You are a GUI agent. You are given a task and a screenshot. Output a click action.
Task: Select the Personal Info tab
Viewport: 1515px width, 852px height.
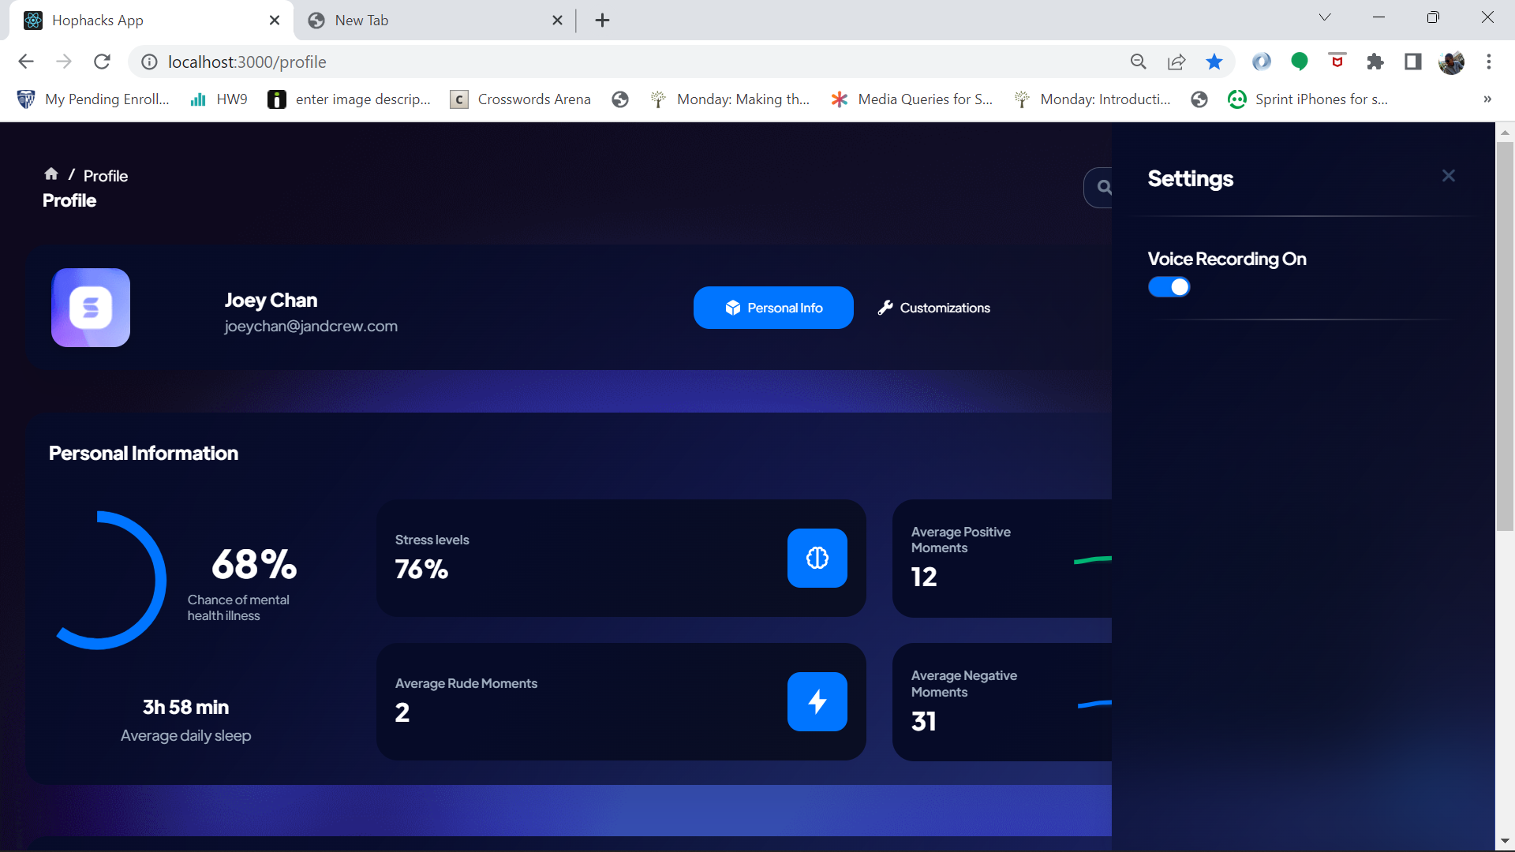point(773,308)
